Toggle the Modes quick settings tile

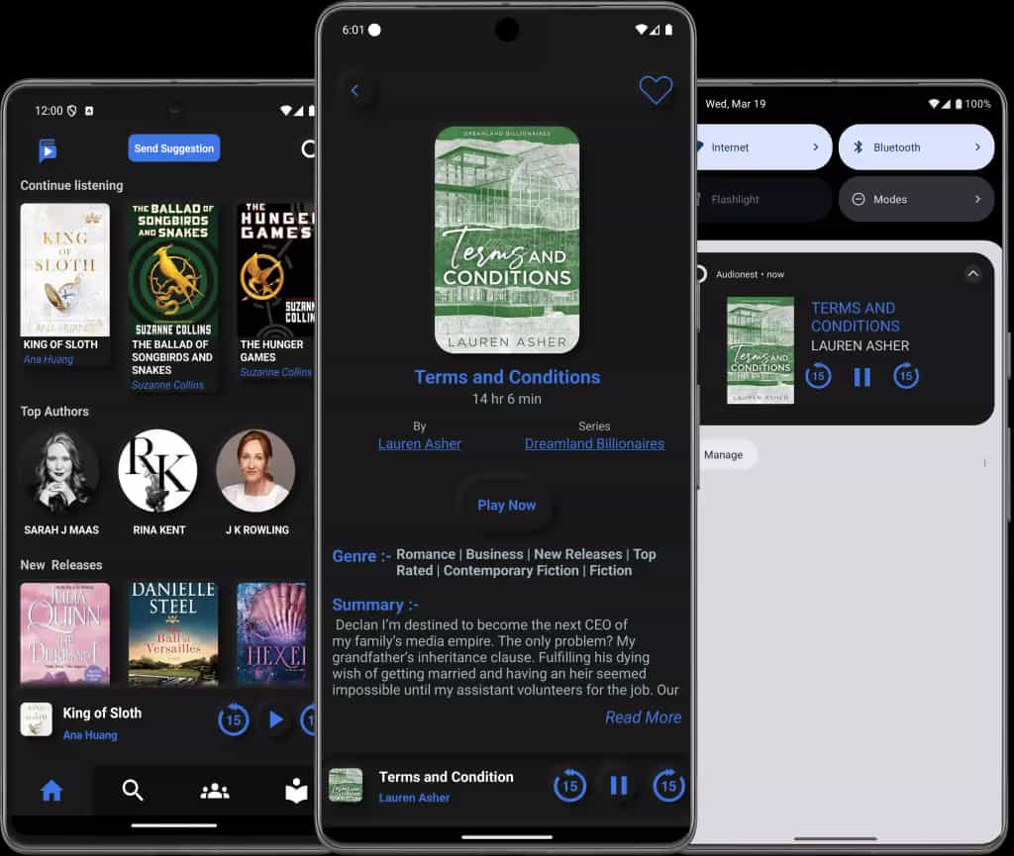(916, 199)
